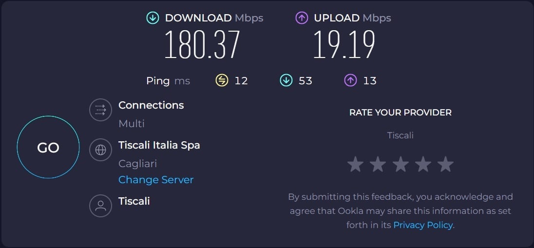Image resolution: width=534 pixels, height=248 pixels.
Task: Click the globe server icon
Action: 101,150
